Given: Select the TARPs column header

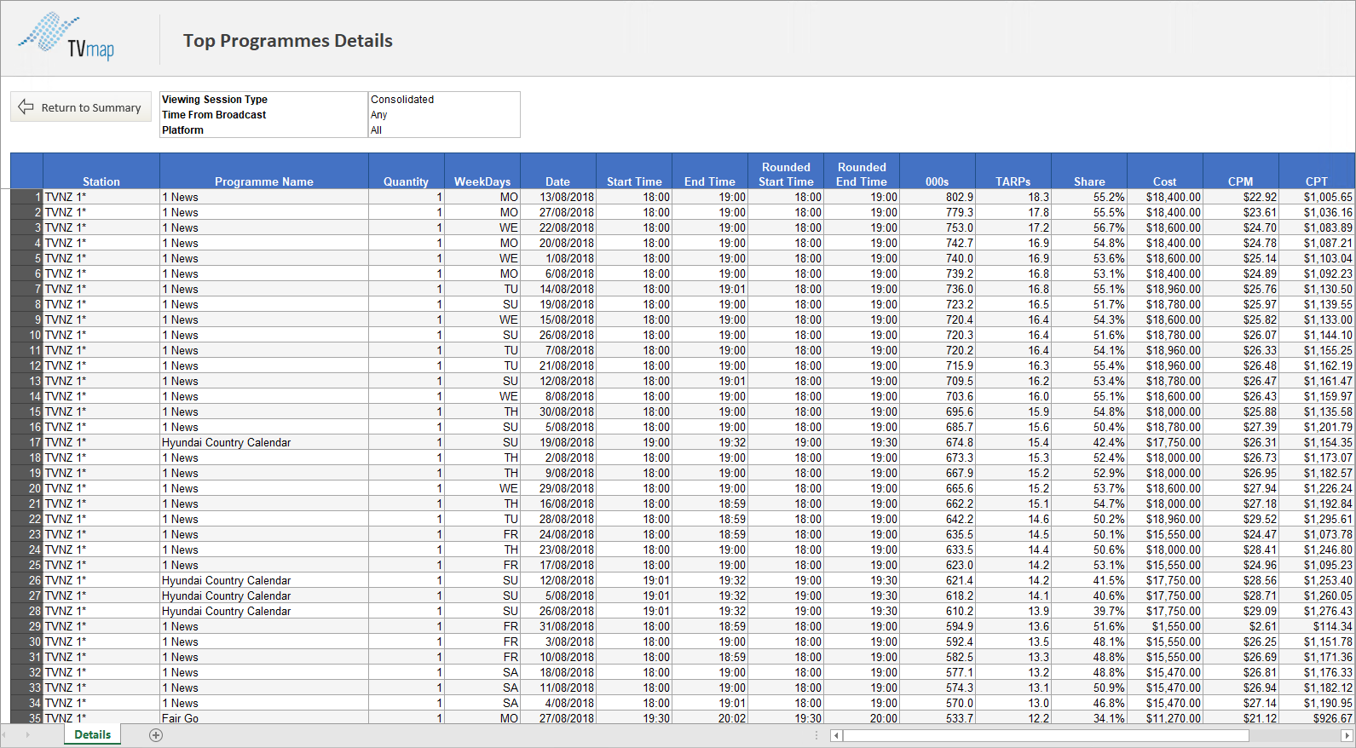Looking at the screenshot, I should [1013, 171].
